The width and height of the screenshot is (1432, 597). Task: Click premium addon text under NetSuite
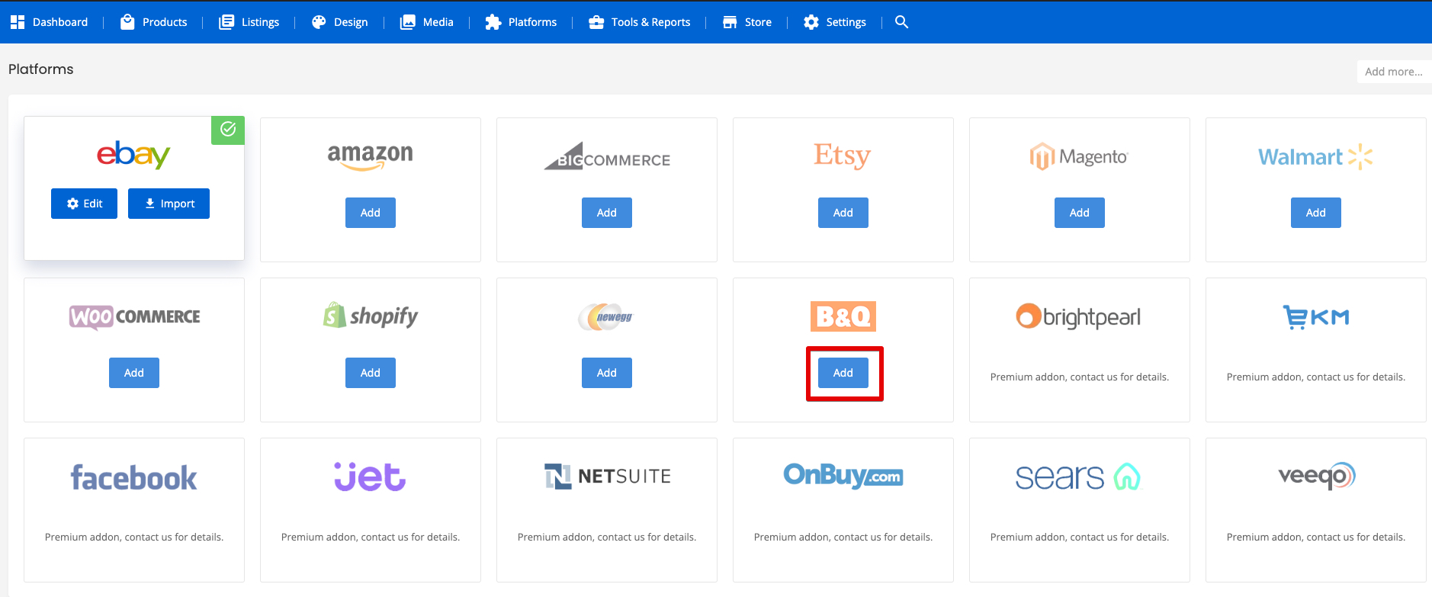pos(607,537)
